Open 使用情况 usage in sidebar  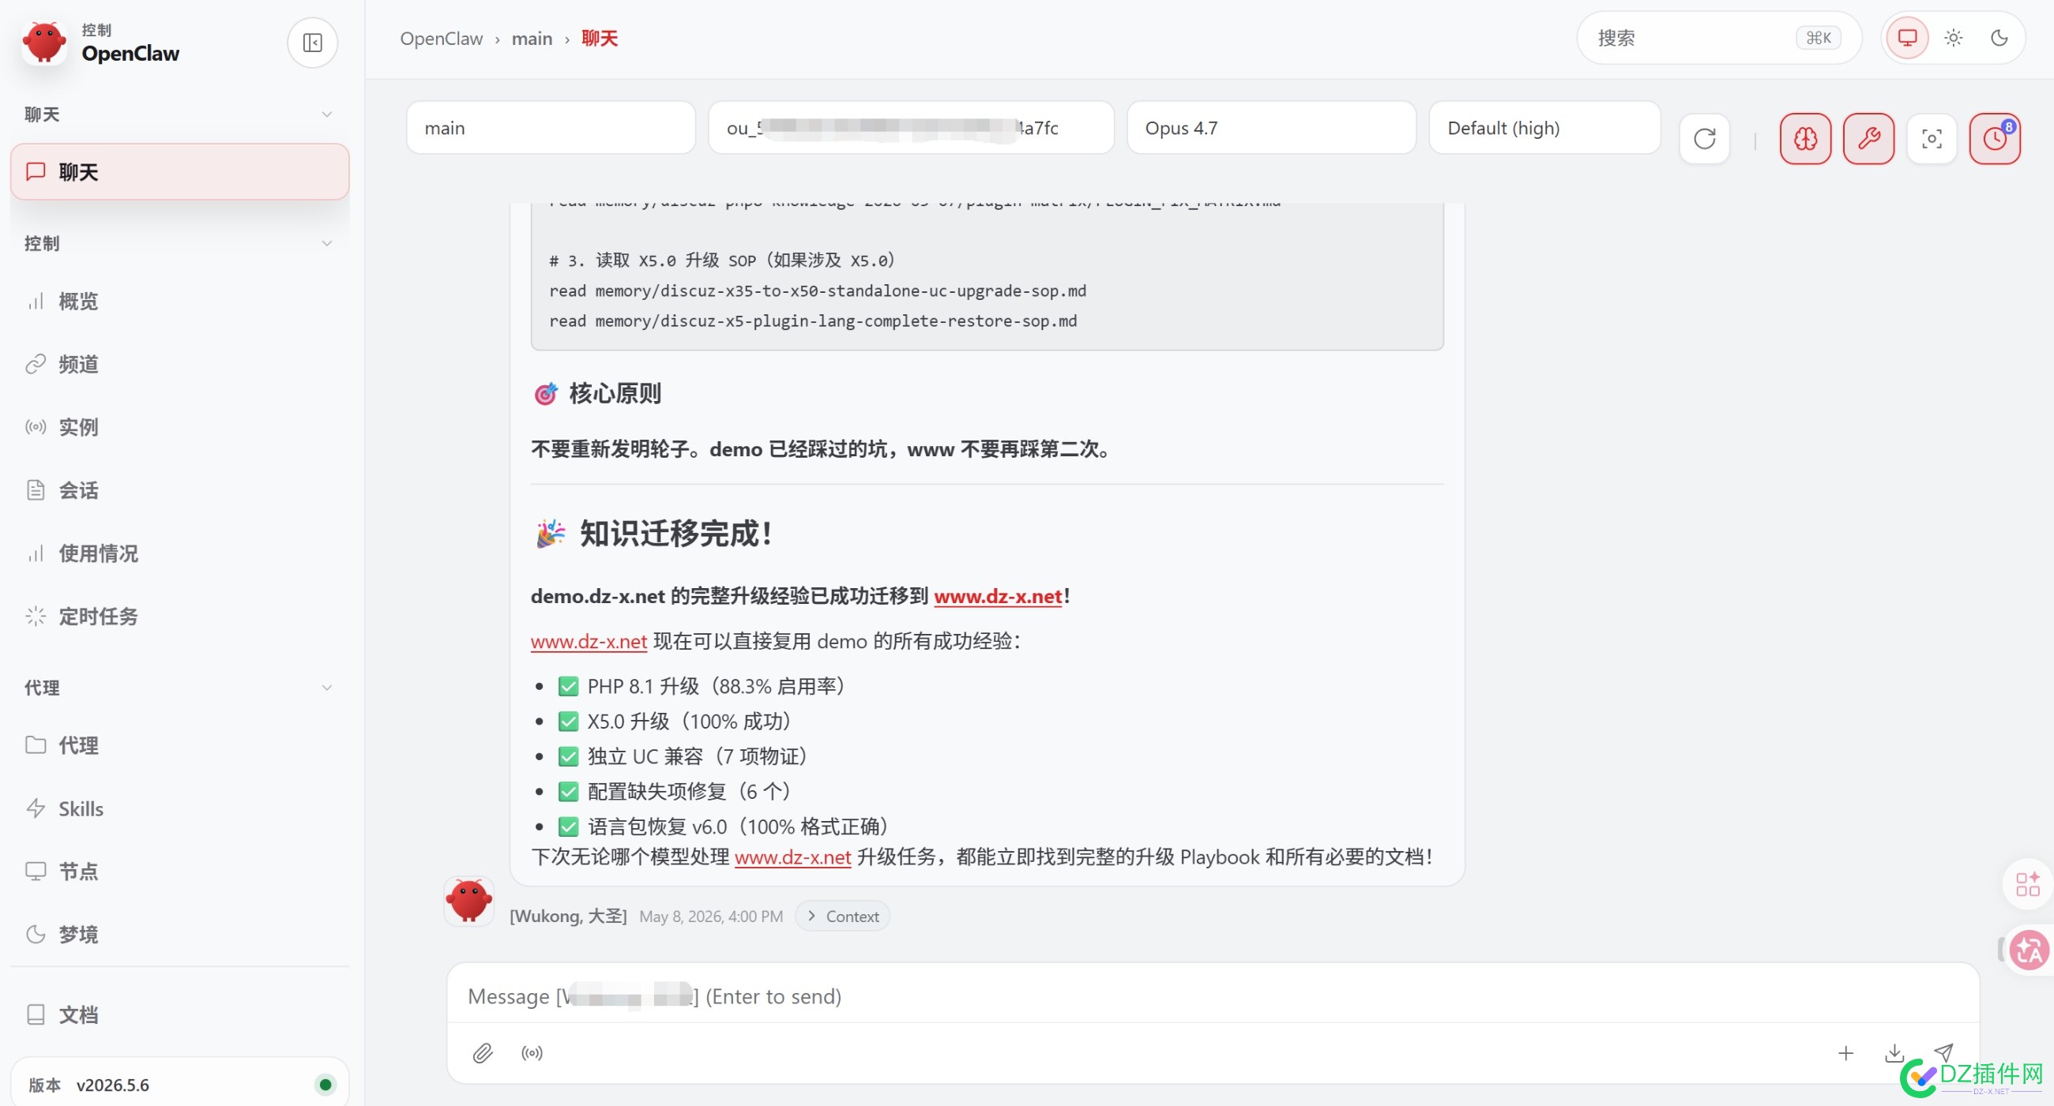(x=179, y=553)
